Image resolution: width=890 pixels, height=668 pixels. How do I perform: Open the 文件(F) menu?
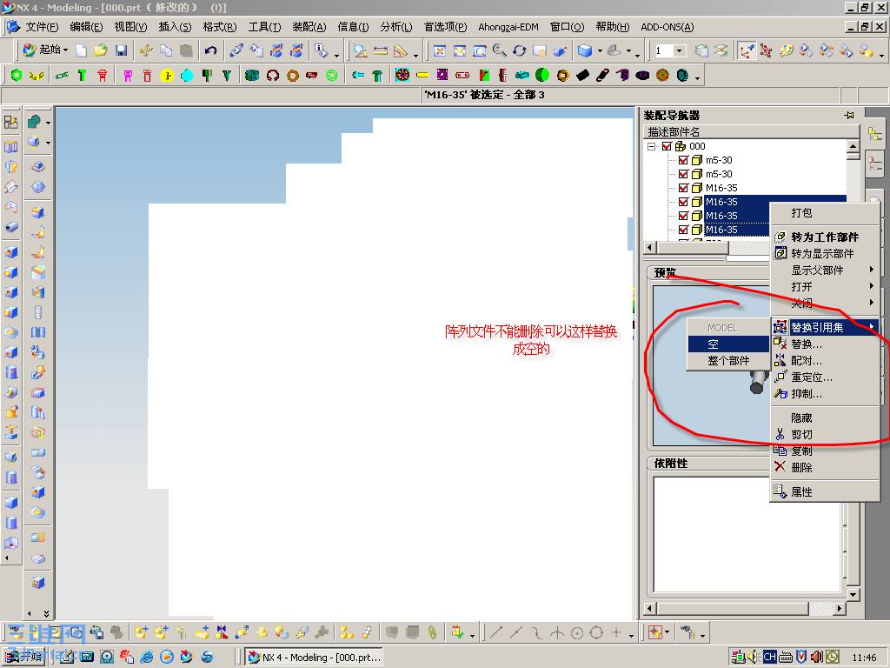42,27
